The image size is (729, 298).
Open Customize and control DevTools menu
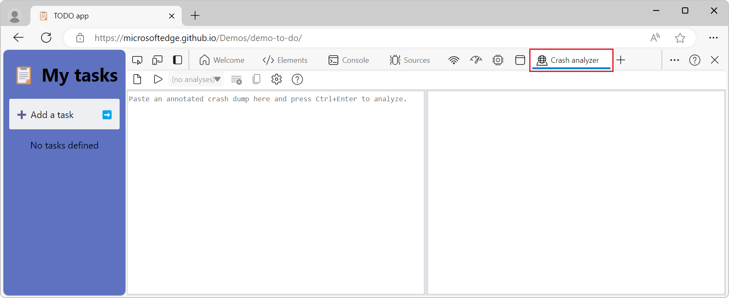674,60
